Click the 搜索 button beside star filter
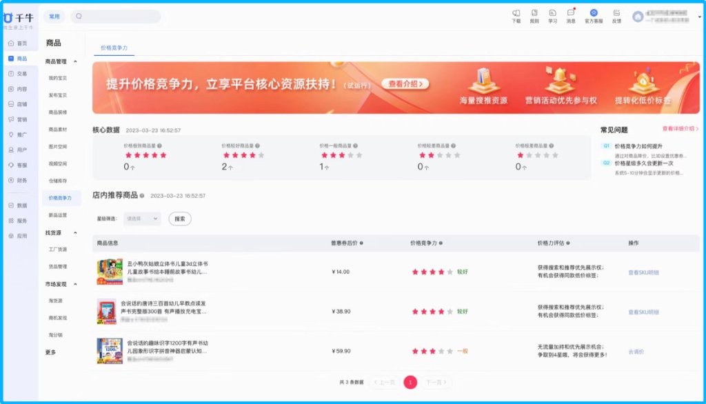The height and width of the screenshot is (404, 706). coord(180,219)
